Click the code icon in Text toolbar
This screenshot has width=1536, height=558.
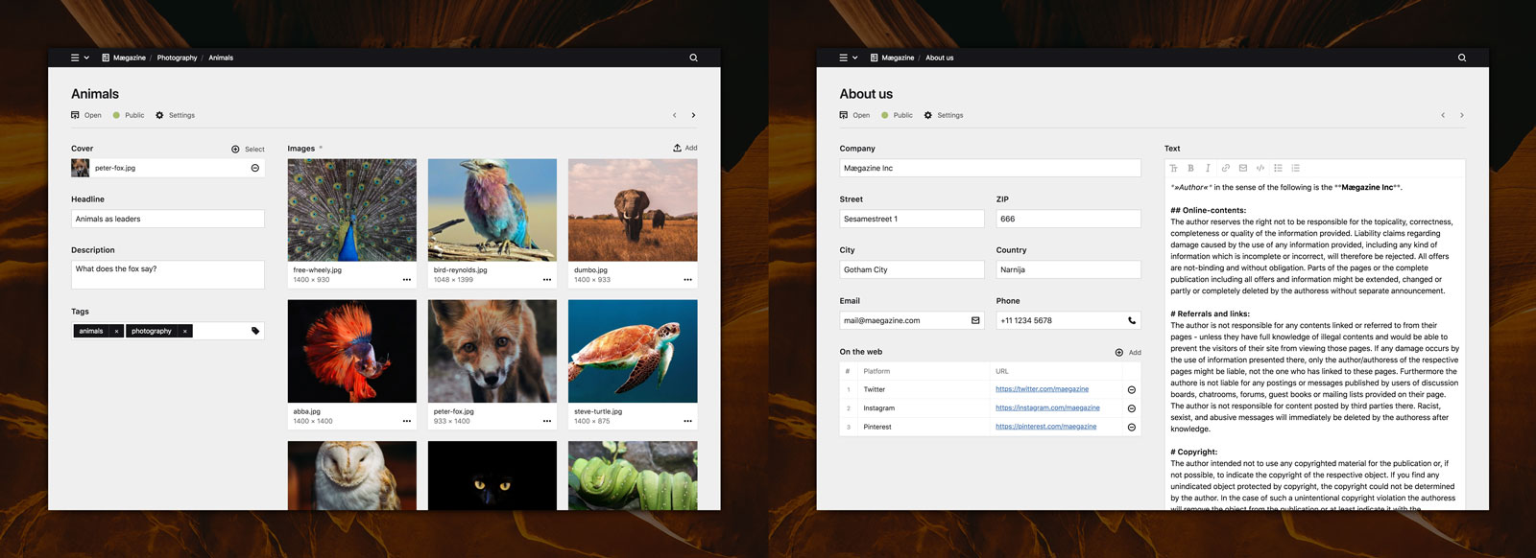pos(1260,168)
